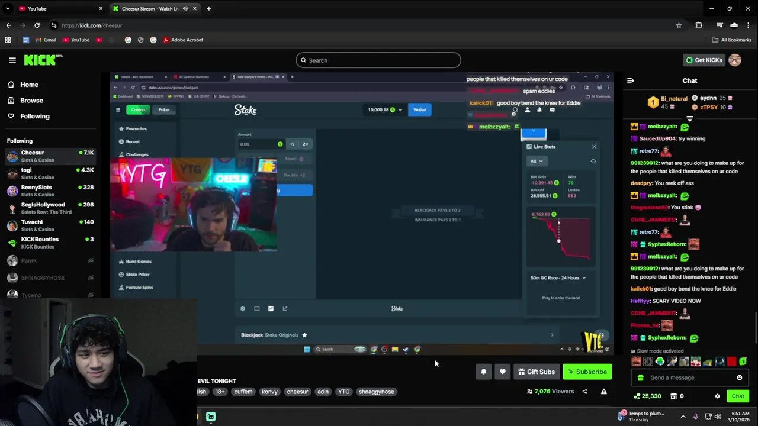This screenshot has height=426, width=758.
Task: Click the Get KICKs button
Action: (x=704, y=60)
